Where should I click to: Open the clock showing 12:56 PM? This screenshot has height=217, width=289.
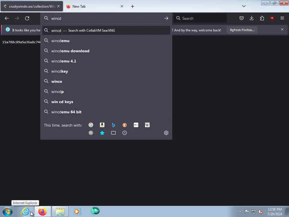[x=275, y=211]
